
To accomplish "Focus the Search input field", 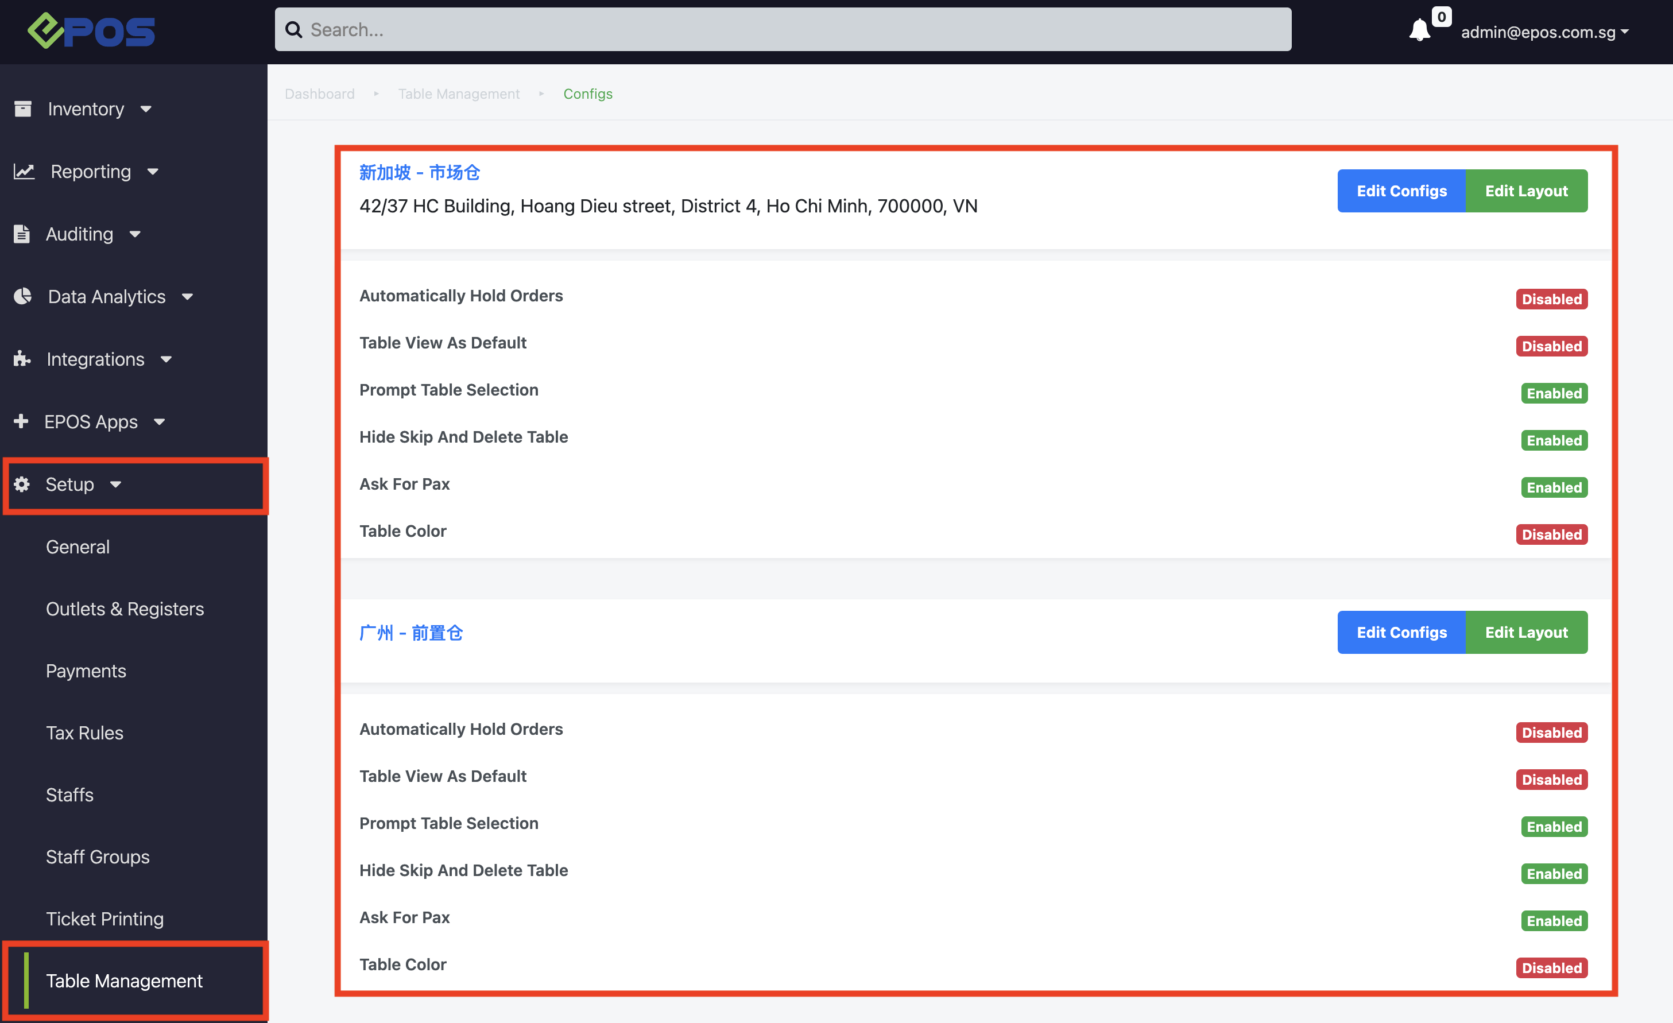I will (x=783, y=29).
